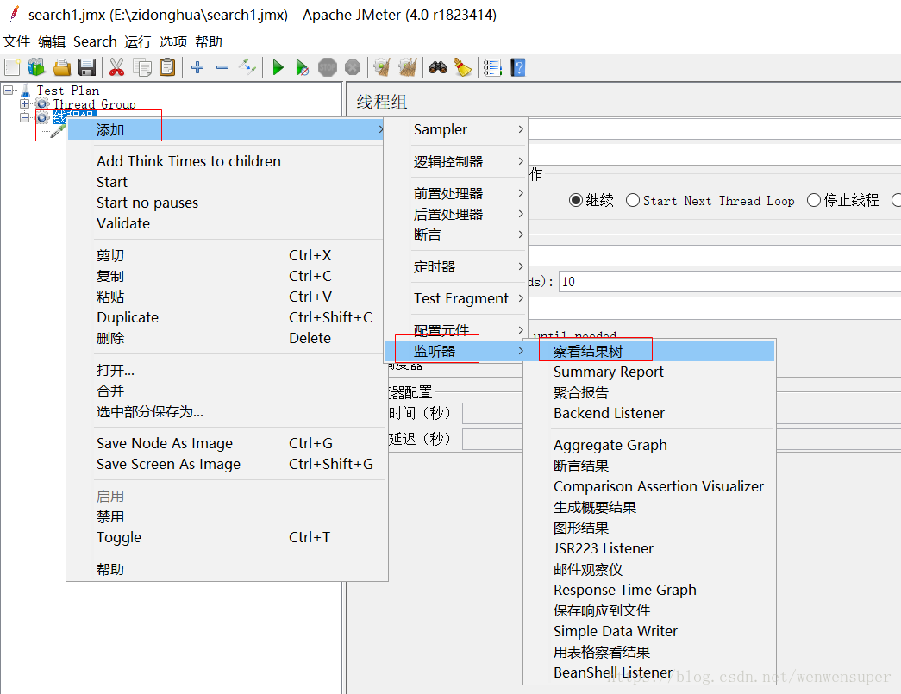Open the Function Helper list icon
The width and height of the screenshot is (901, 694).
pos(492,68)
